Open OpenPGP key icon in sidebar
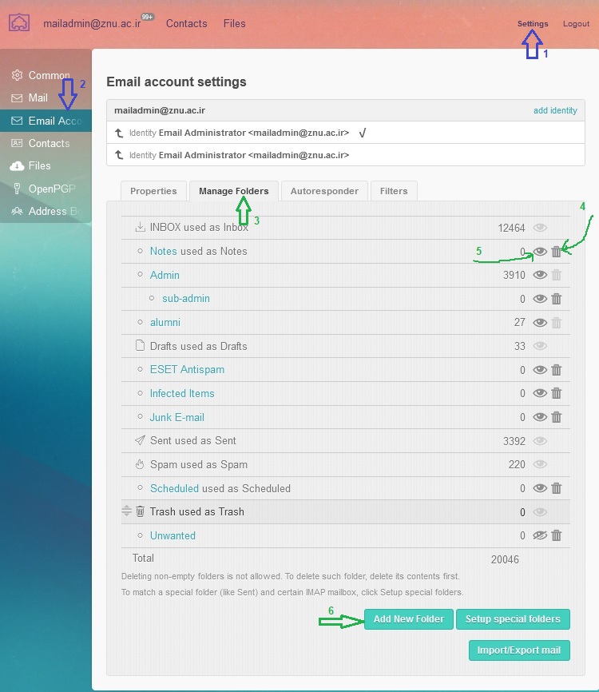Viewport: 599px width, 692px height. point(17,189)
